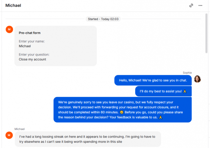Copy chat link using the link icon
Viewport: 210px width, 148px height.
191,5
